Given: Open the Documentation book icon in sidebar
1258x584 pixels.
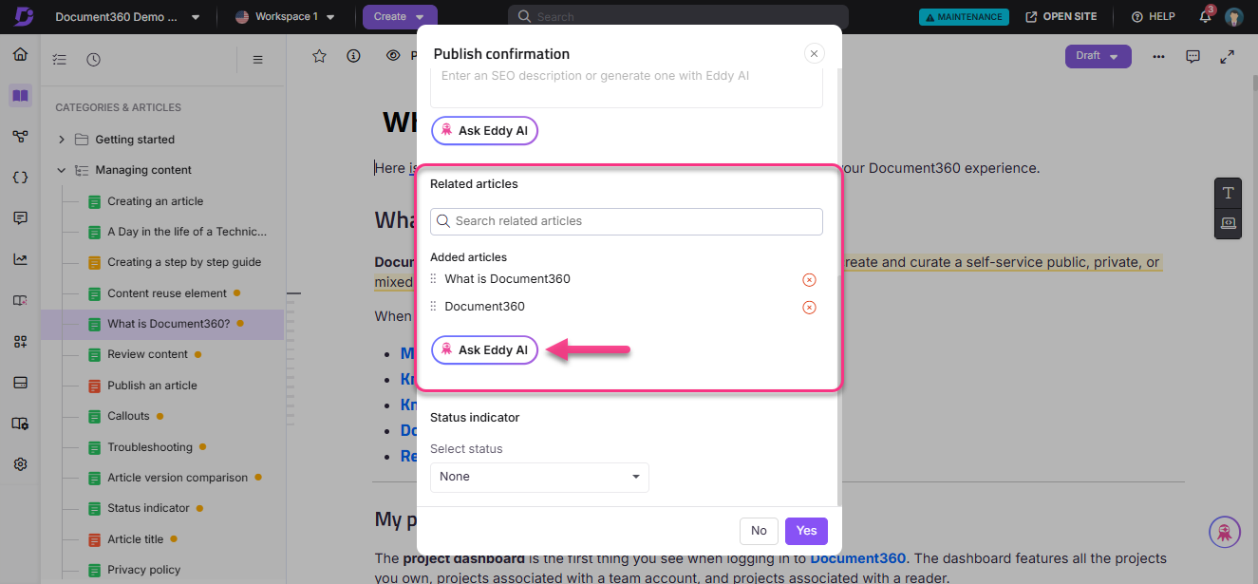Looking at the screenshot, I should 20,96.
